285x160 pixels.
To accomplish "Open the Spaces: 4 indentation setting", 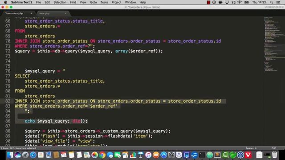I will tap(251, 148).
